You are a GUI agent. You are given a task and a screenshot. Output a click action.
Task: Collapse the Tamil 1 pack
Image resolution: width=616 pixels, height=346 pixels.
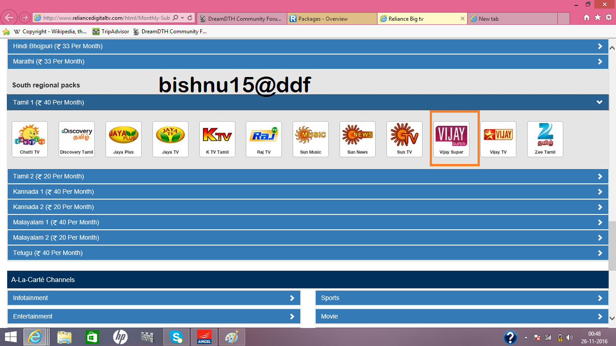pos(308,102)
